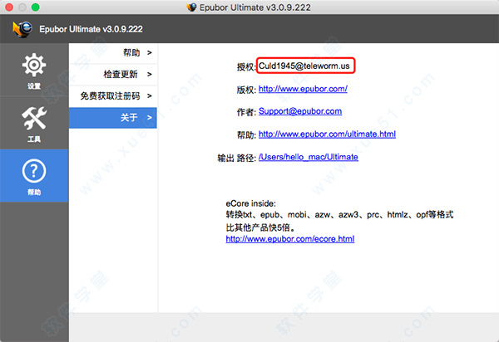Image resolution: width=499 pixels, height=342 pixels.
Task: Select the Help question mark icon
Action: pos(34,171)
